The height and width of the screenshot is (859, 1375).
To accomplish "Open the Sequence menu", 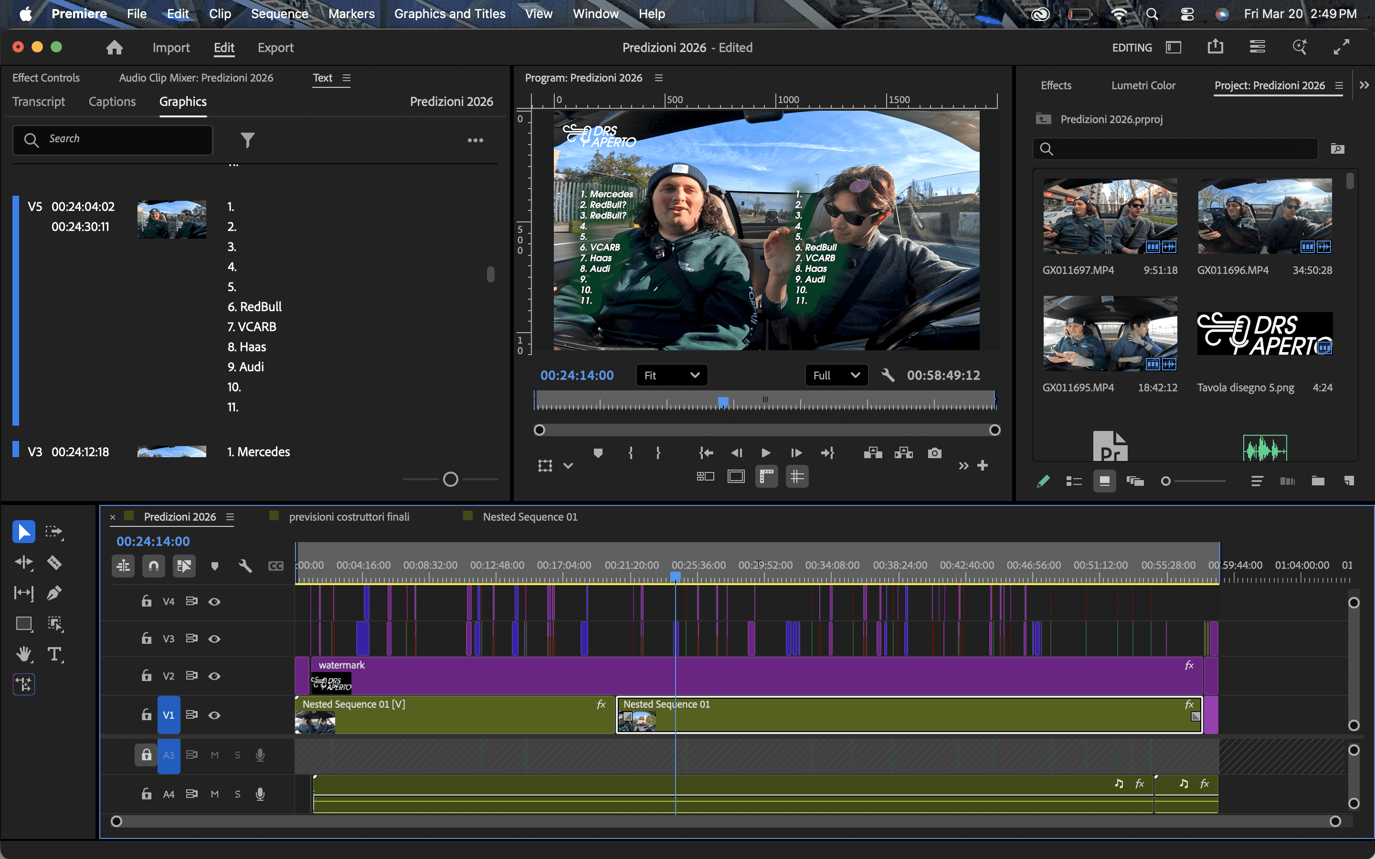I will point(279,14).
